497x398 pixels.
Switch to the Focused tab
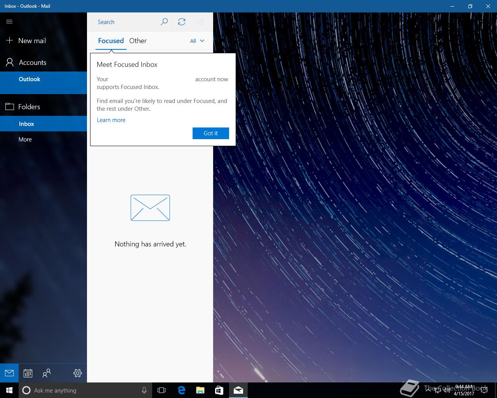[111, 41]
